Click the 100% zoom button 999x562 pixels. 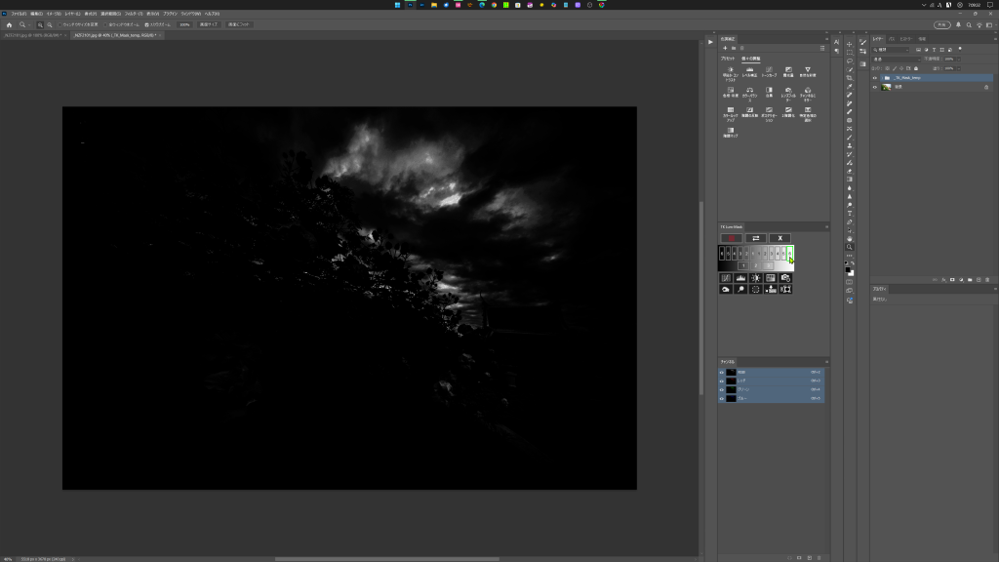(184, 24)
